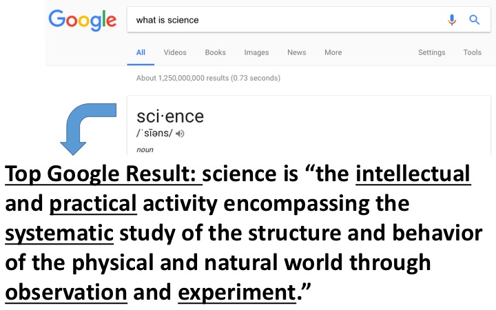Click the results count text
This screenshot has width=496, height=310.
208,78
